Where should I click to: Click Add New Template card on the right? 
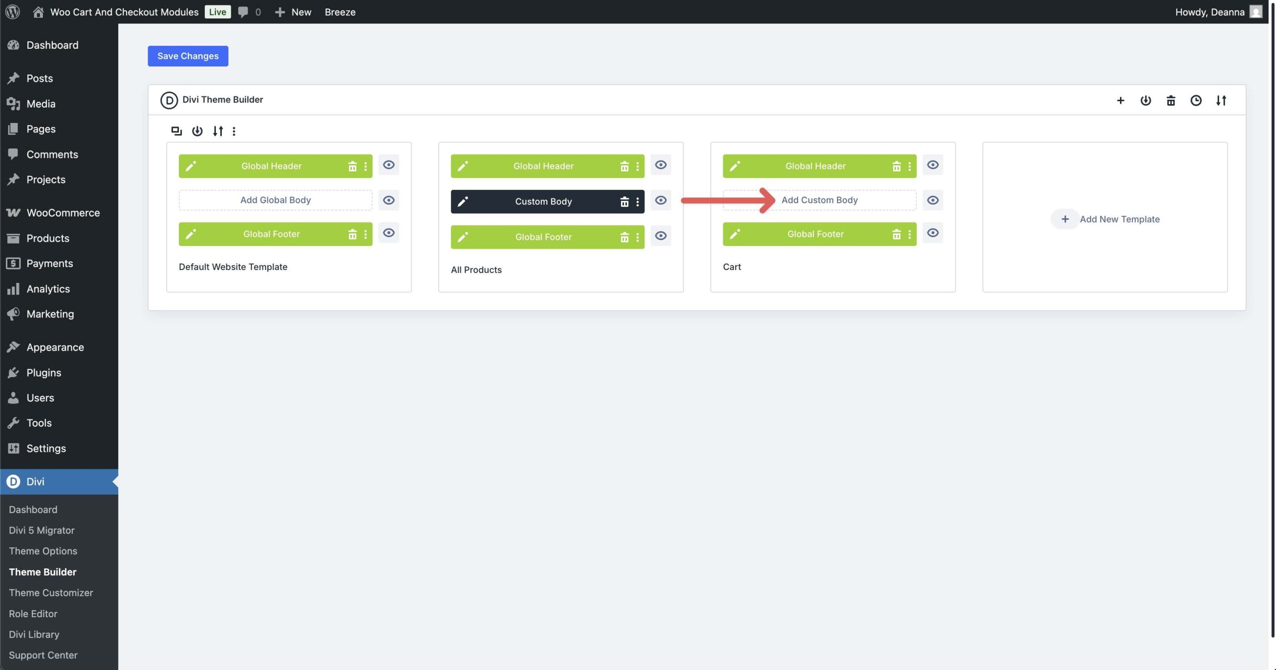pyautogui.click(x=1106, y=219)
